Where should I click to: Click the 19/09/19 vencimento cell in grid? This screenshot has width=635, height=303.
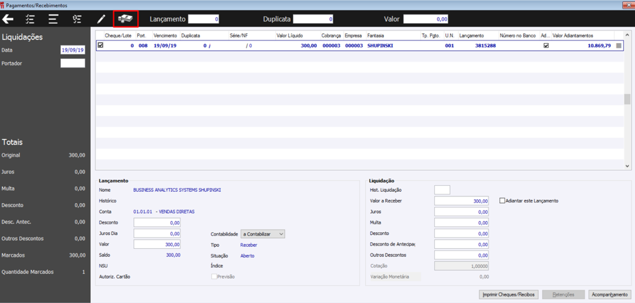tap(164, 46)
